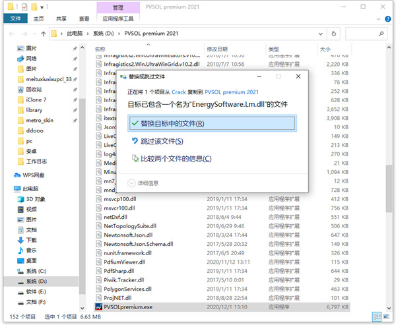Open ddooo folder in sidebar
The width and height of the screenshot is (396, 325).
click(34, 131)
